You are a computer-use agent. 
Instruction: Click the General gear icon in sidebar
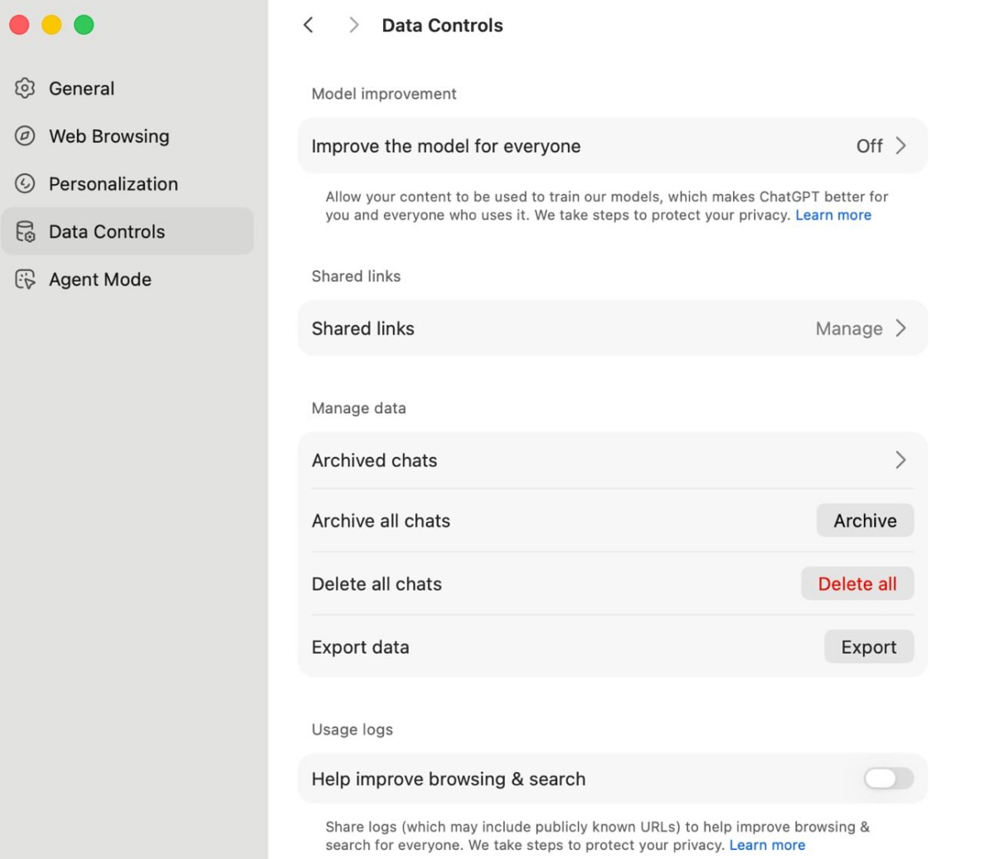point(25,89)
